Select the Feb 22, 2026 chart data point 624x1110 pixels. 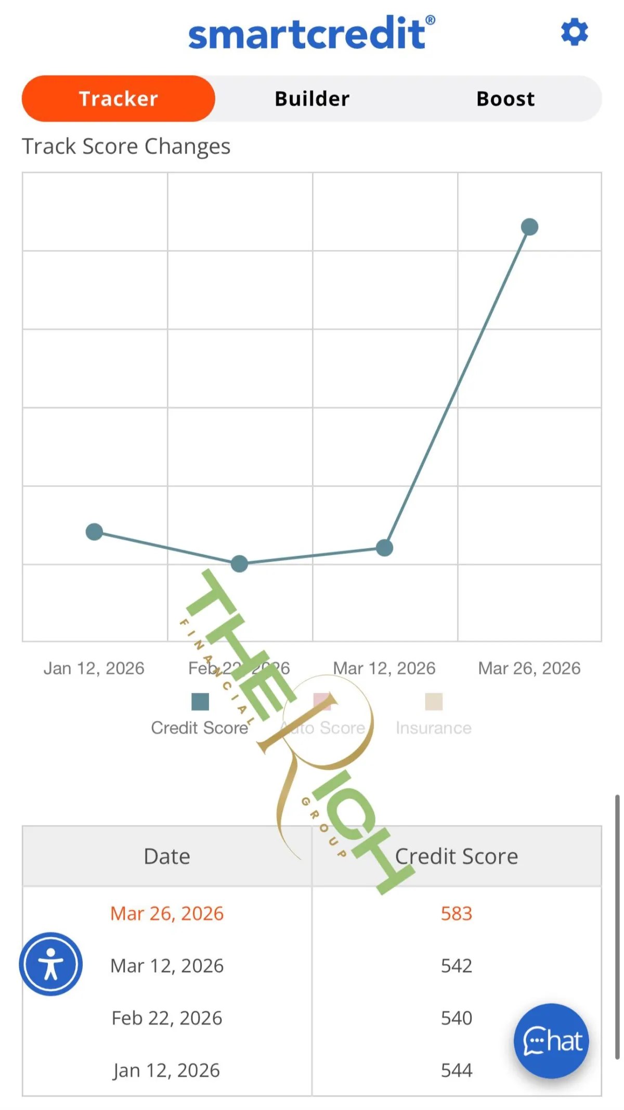click(239, 564)
